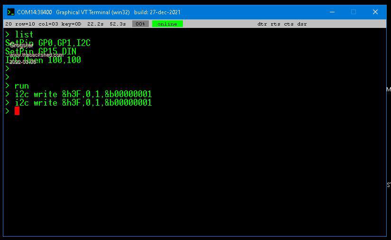Click the terminal app icon in title bar
The width and height of the screenshot is (391, 240).
point(10,12)
